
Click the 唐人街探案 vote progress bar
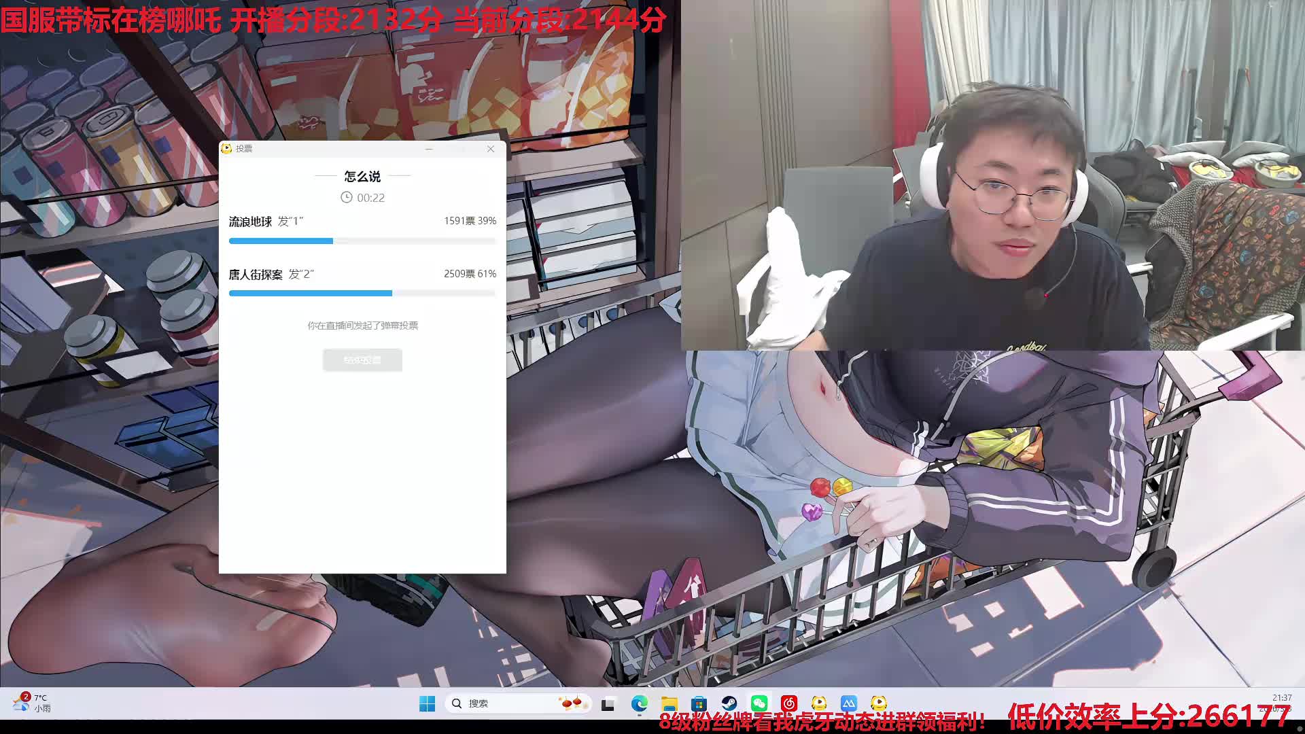[362, 294]
